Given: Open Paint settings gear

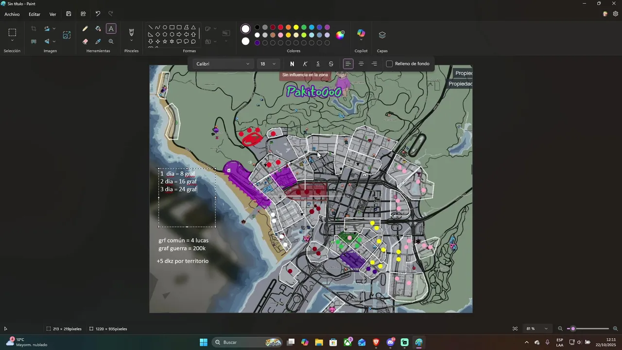Looking at the screenshot, I should (615, 14).
